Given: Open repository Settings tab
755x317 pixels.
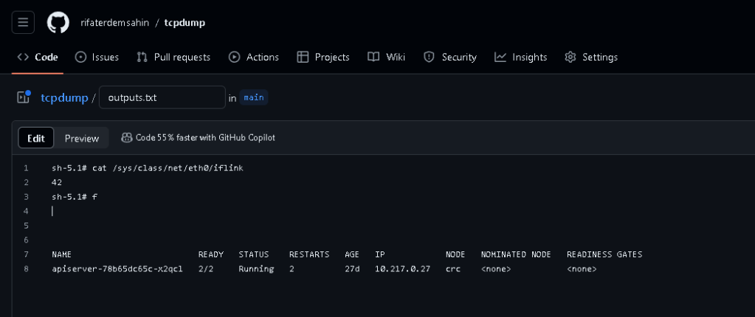Looking at the screenshot, I should 591,58.
